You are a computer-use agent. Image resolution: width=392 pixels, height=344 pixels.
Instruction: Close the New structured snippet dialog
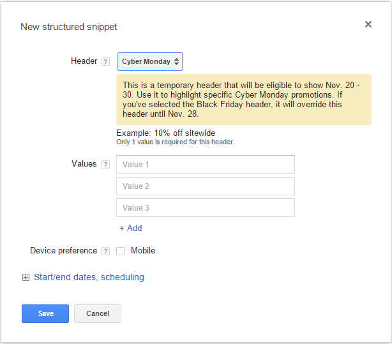(x=368, y=24)
